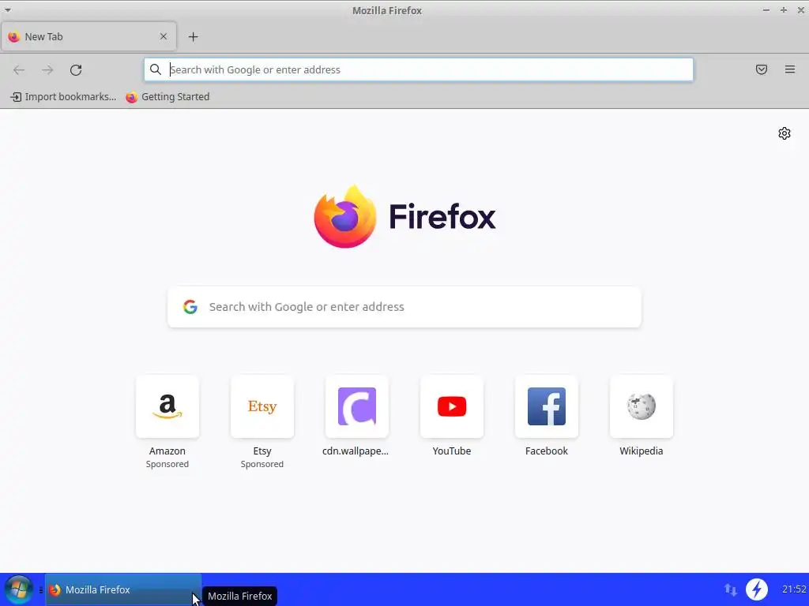Click the magnifier icon in address bar
This screenshot has height=606, width=809.
click(x=156, y=69)
